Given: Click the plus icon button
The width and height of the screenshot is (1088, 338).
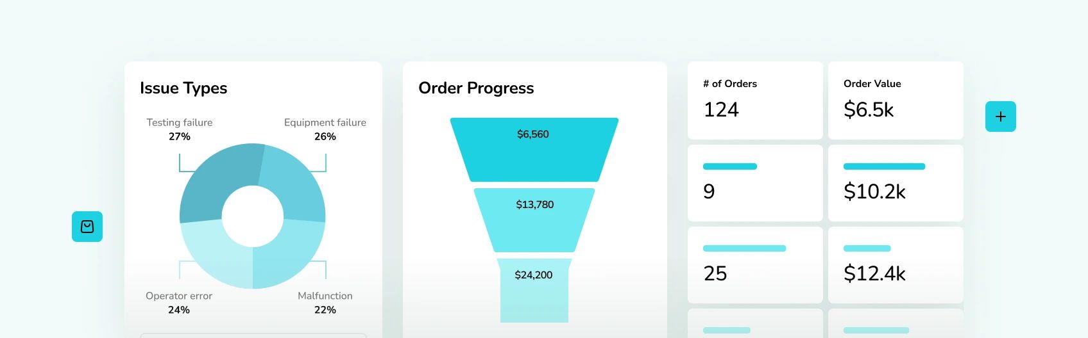Looking at the screenshot, I should coord(1001,117).
